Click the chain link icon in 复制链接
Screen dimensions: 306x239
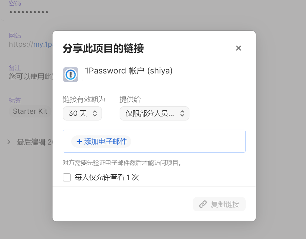tap(203, 204)
